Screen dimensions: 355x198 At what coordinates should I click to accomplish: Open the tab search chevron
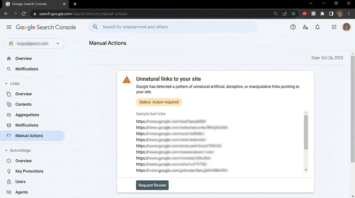pyautogui.click(x=311, y=4)
